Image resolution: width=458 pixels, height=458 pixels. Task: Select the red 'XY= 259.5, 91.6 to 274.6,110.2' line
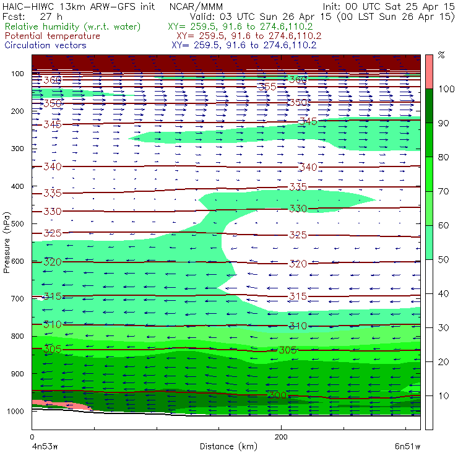[x=249, y=36]
